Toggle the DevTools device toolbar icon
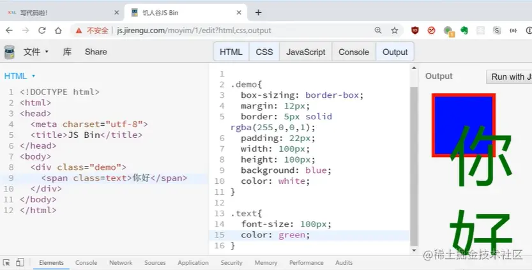The height and width of the screenshot is (270, 532). tap(20, 262)
